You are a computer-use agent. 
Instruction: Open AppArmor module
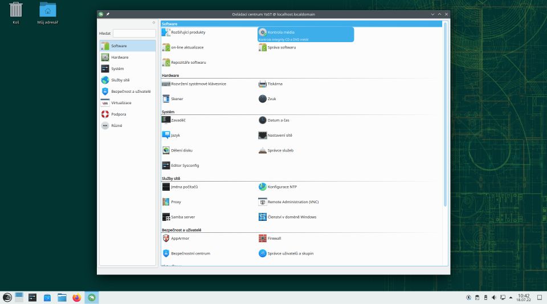tap(176, 239)
